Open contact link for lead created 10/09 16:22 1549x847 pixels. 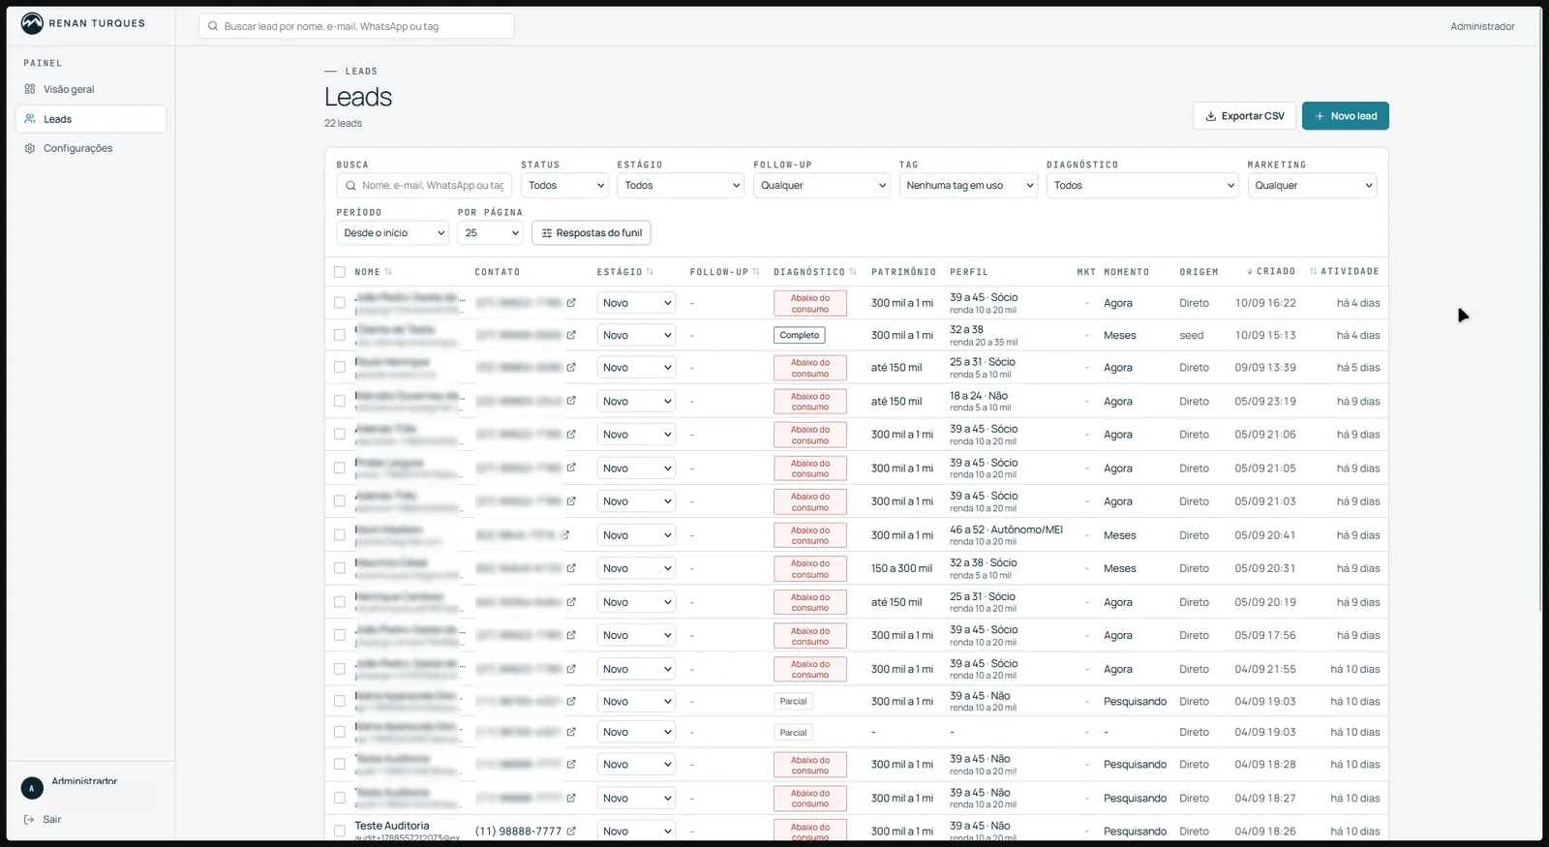pyautogui.click(x=571, y=303)
